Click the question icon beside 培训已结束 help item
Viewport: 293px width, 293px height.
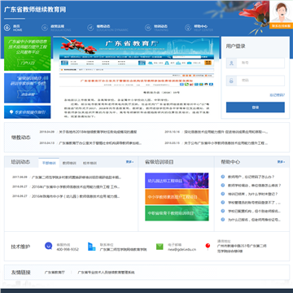[223, 194]
